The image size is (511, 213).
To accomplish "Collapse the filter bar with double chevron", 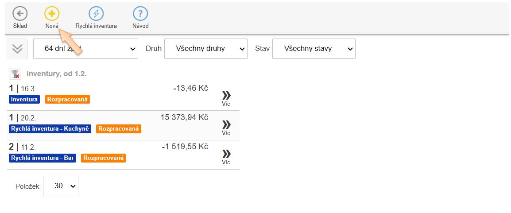I will [x=17, y=49].
